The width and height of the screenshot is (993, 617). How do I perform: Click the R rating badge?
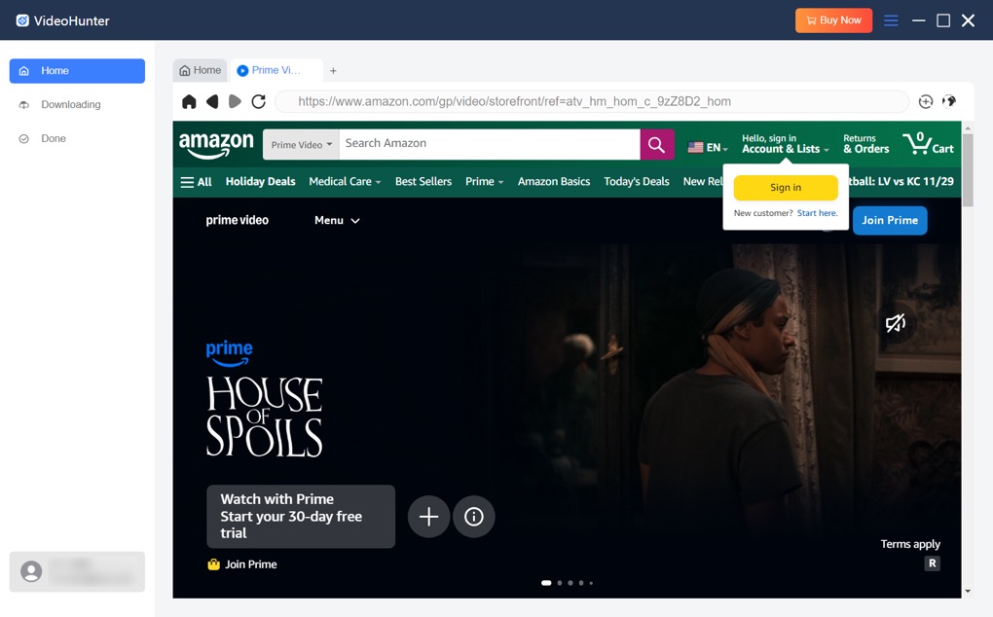click(x=933, y=563)
